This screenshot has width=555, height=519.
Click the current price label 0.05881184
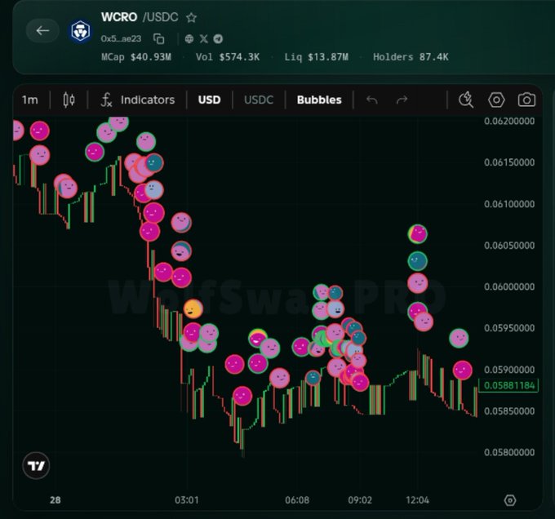tap(508, 385)
